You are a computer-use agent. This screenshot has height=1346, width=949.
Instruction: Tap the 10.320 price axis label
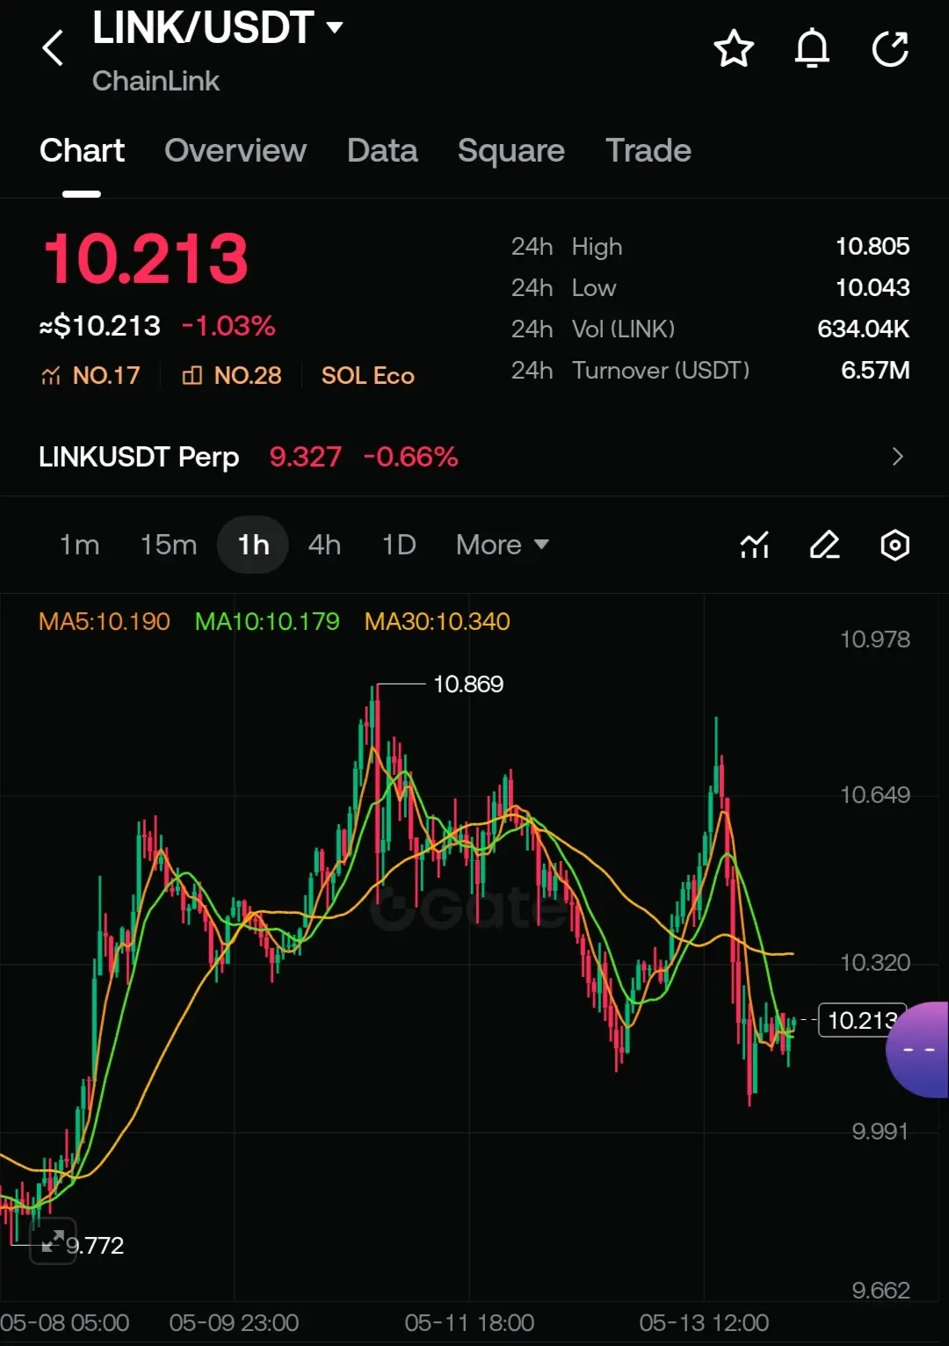point(875,963)
